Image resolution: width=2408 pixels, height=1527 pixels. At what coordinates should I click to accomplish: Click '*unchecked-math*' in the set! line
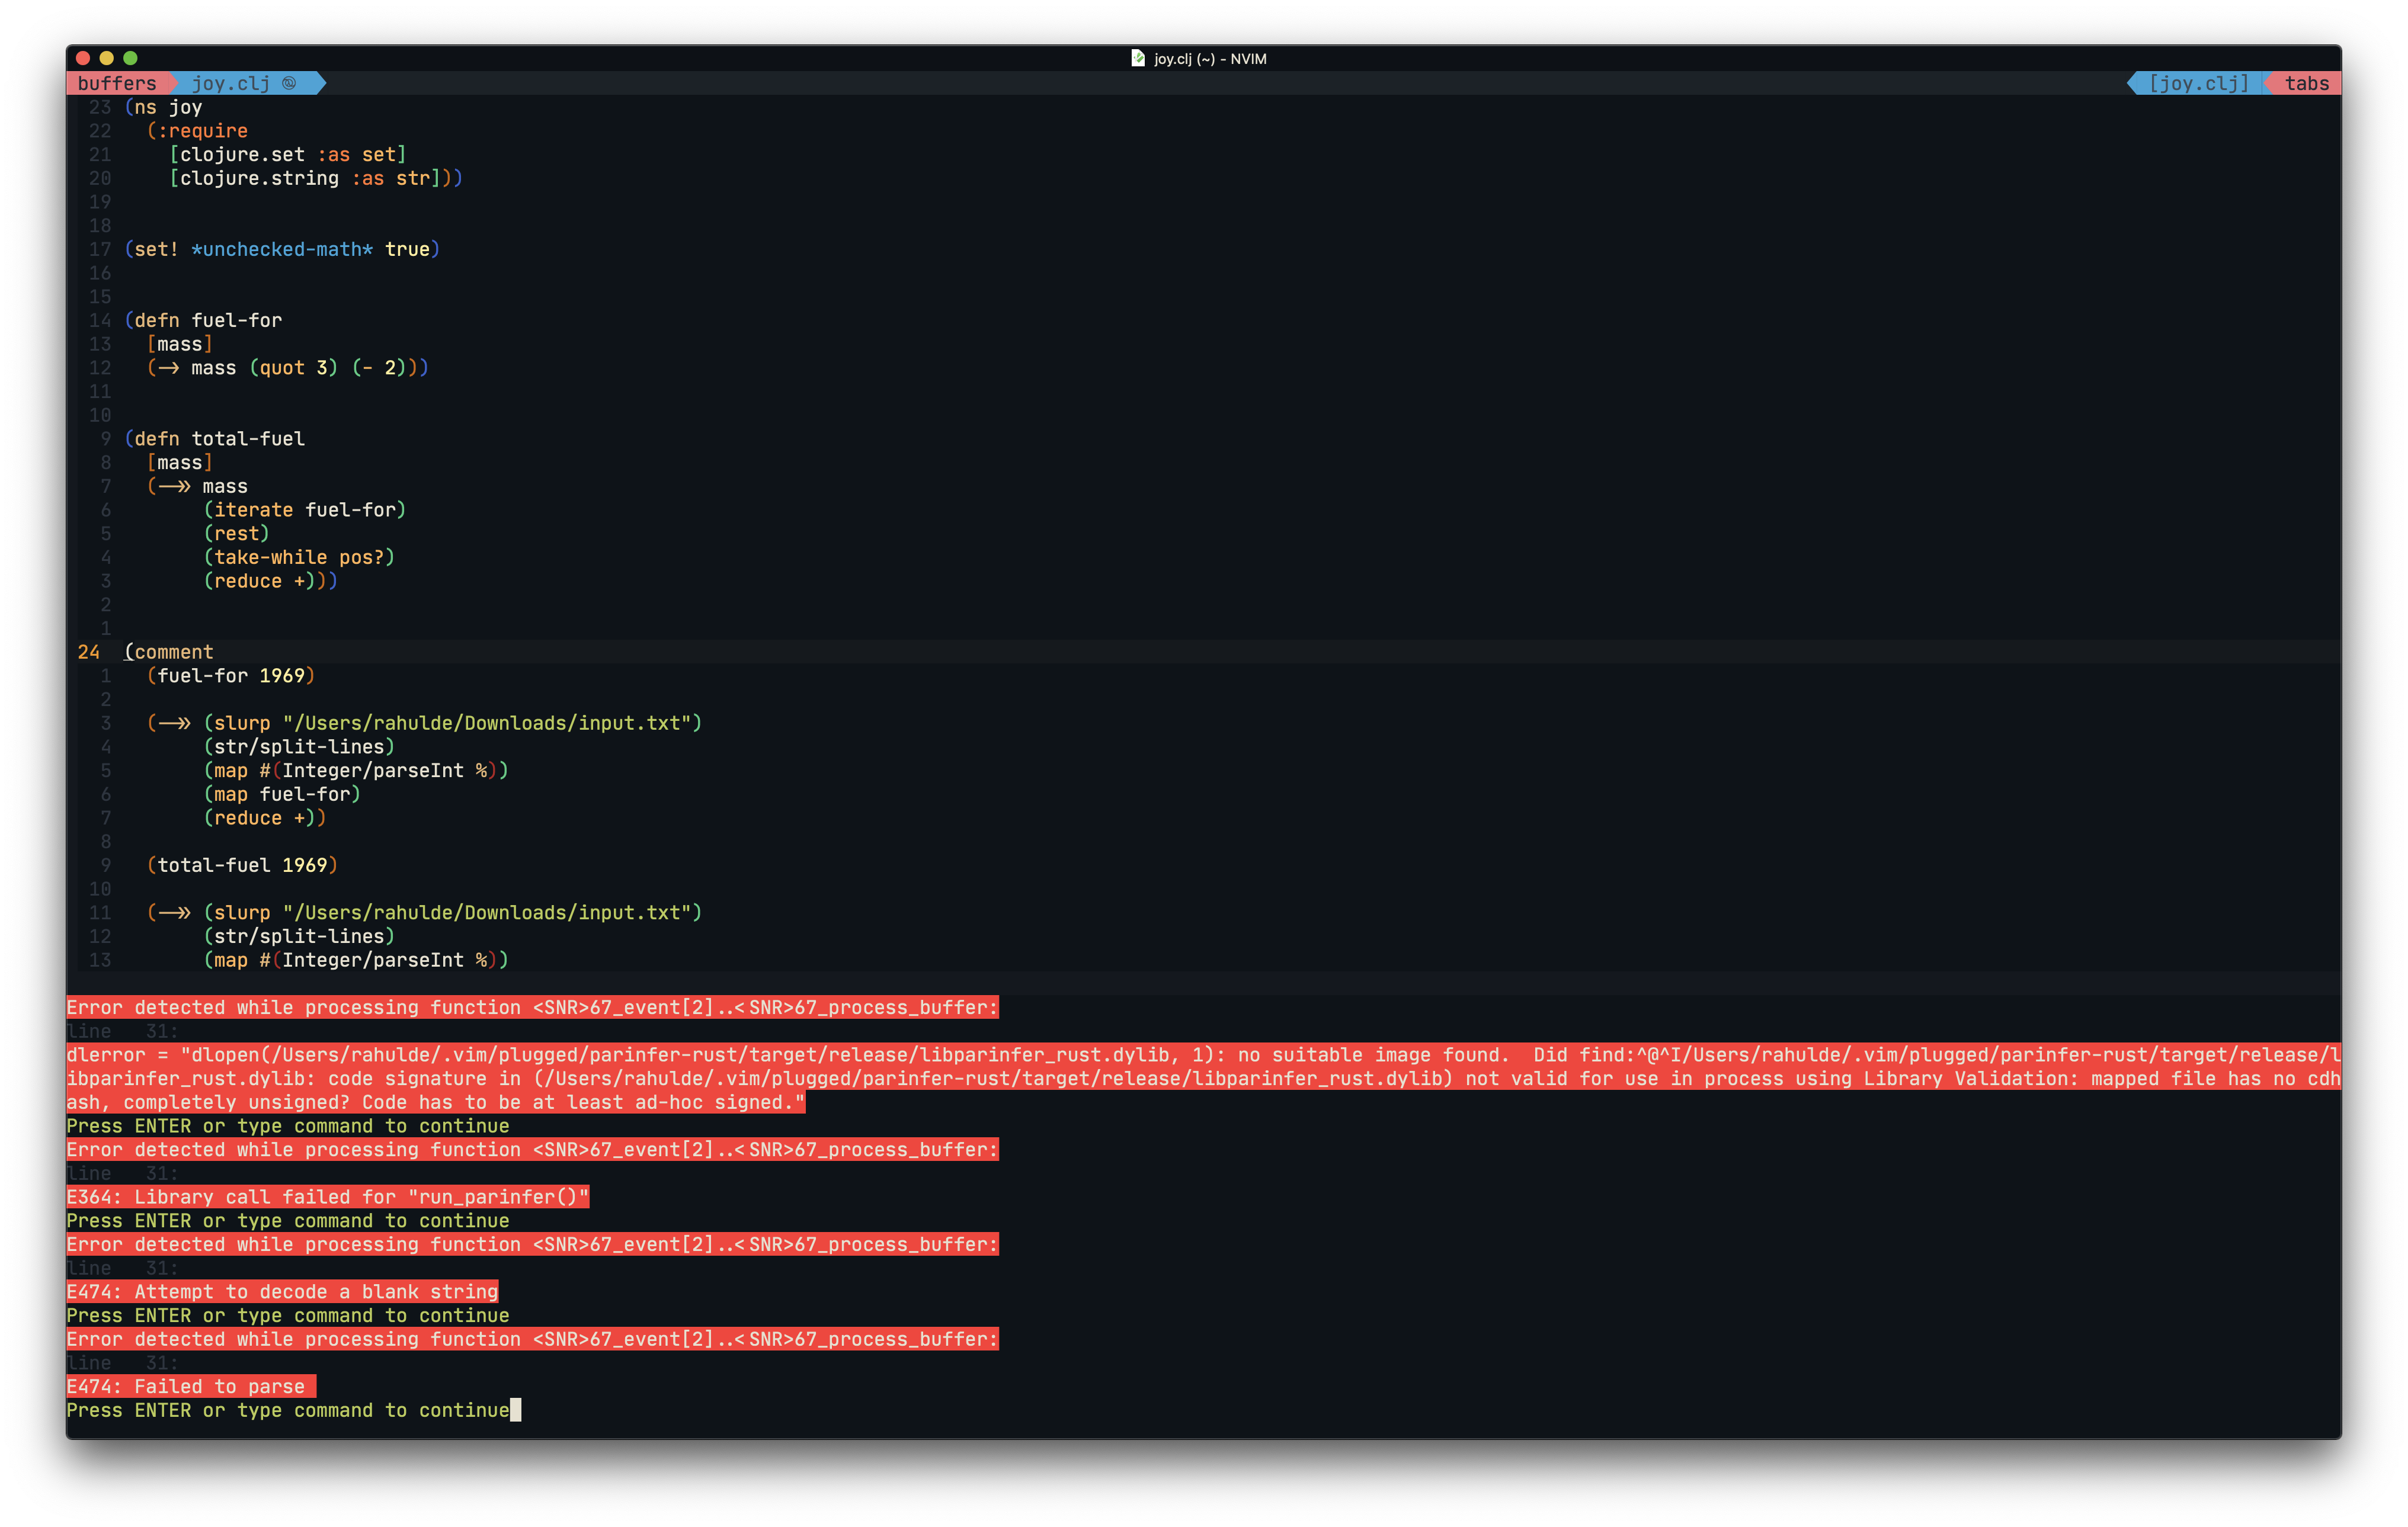tap(282, 250)
